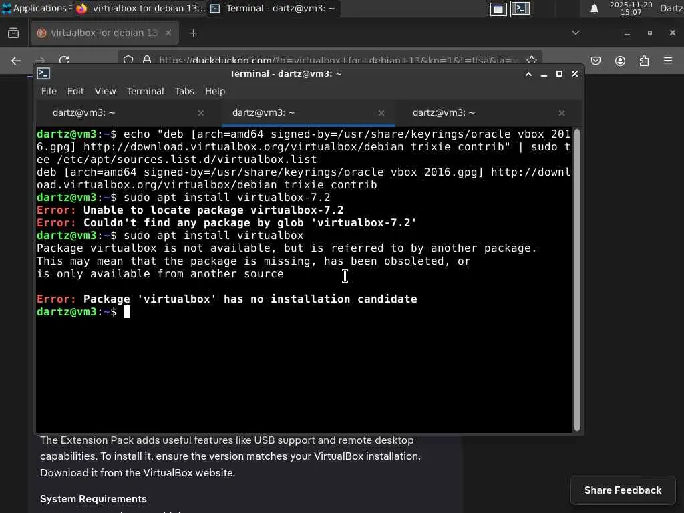Open the terminal Edit menu

[75, 91]
